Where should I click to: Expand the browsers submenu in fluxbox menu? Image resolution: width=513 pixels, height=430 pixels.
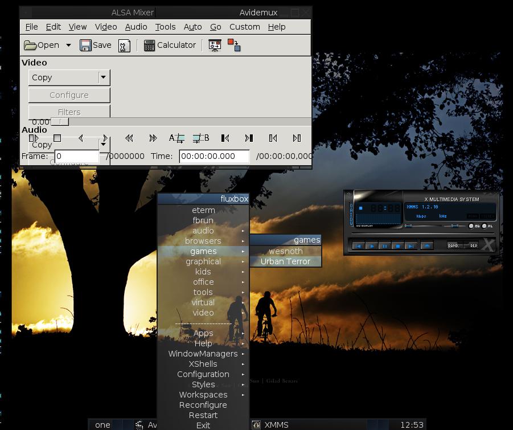(203, 241)
